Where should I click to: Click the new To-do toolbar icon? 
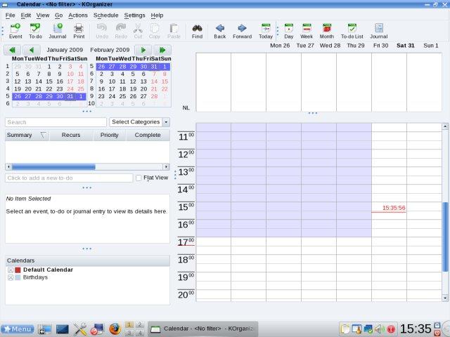(35, 31)
